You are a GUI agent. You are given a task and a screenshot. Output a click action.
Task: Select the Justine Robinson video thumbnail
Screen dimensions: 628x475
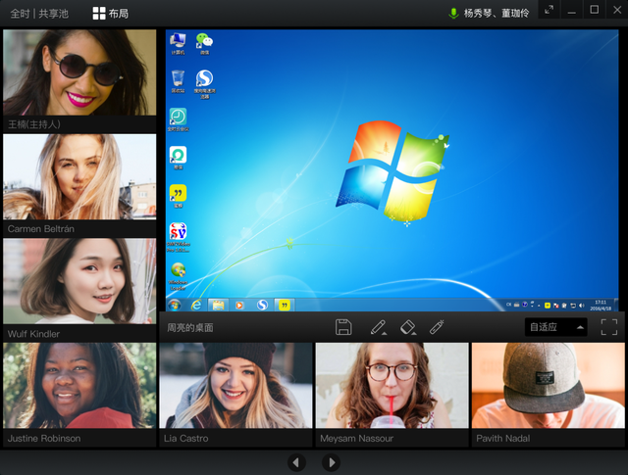[x=79, y=386]
